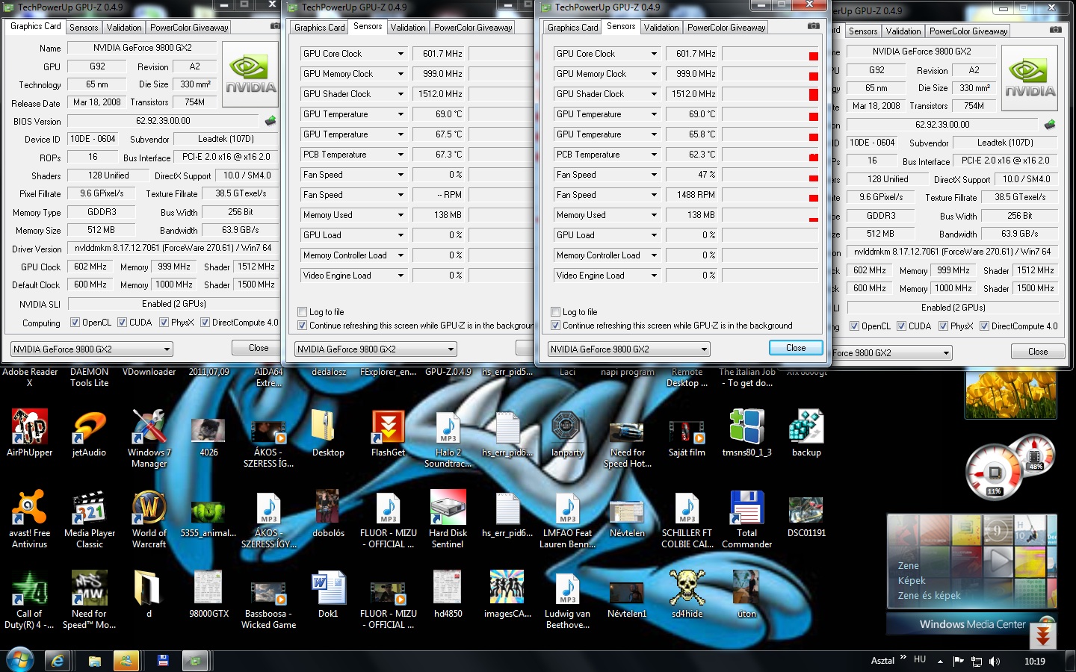The width and height of the screenshot is (1076, 672).
Task: Click Sensors tab in rightmost GPU-Z window
Action: 863,31
